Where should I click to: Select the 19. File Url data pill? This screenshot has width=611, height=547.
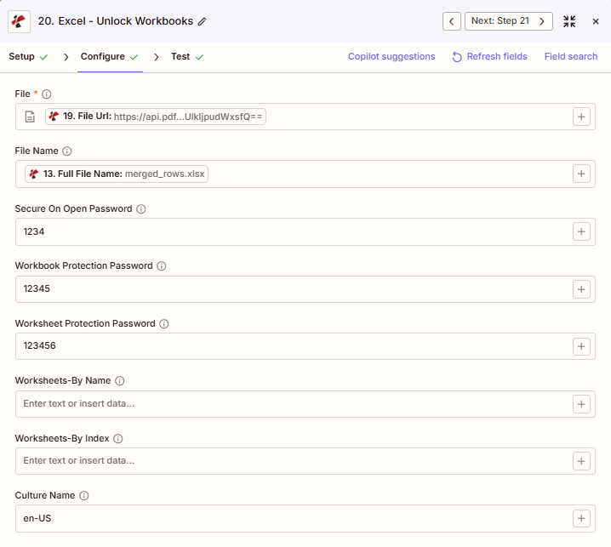pos(156,117)
